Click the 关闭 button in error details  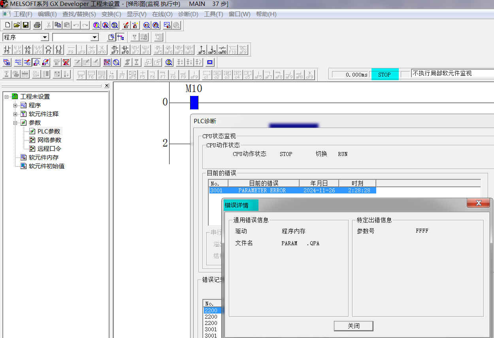(x=353, y=326)
